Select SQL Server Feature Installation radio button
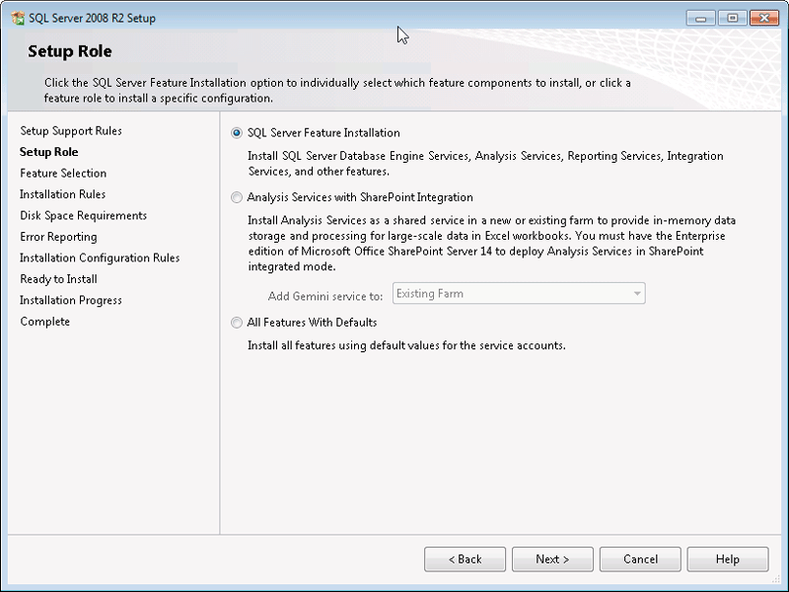Viewport: 789px width, 592px height. (x=236, y=133)
